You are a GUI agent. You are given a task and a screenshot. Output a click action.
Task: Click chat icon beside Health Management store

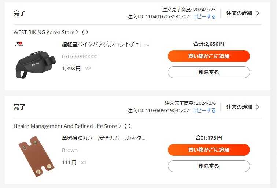coord(128,126)
